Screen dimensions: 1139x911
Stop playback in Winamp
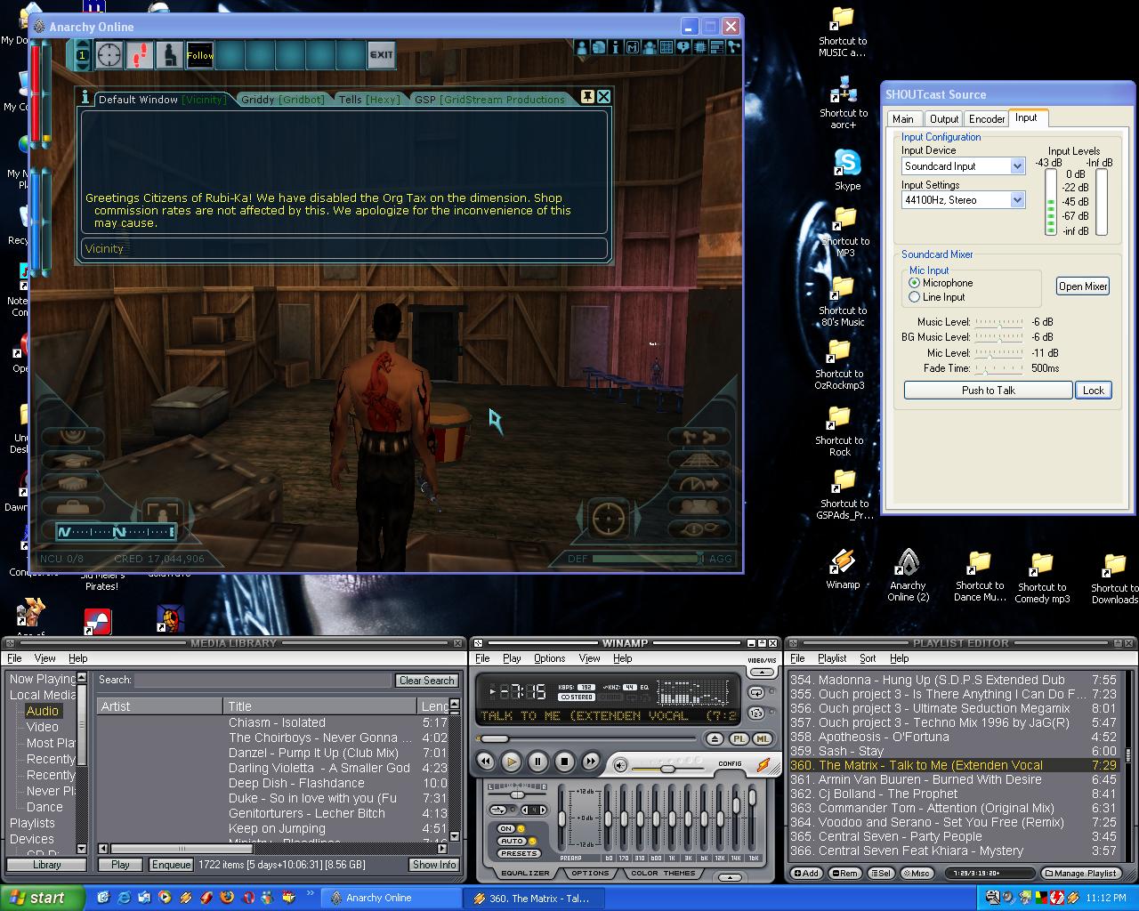coord(564,762)
